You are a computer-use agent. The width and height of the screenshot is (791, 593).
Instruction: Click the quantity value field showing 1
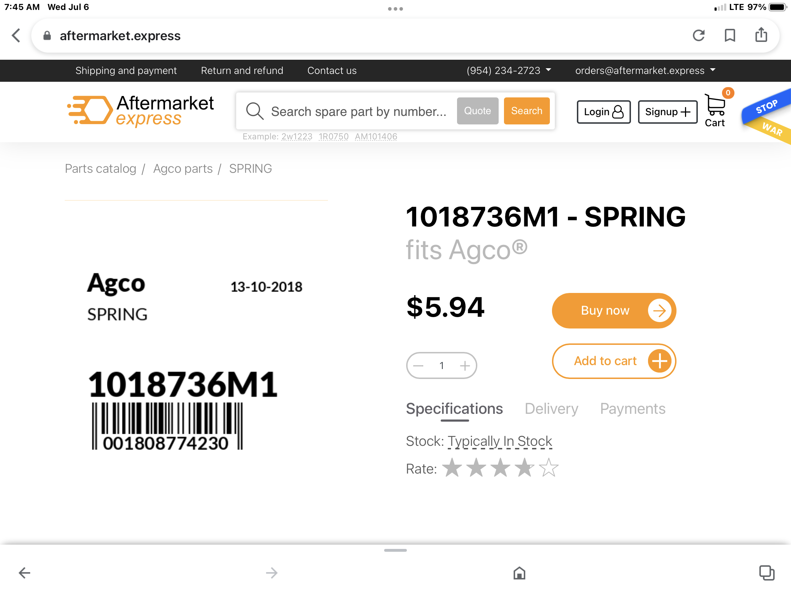click(441, 365)
